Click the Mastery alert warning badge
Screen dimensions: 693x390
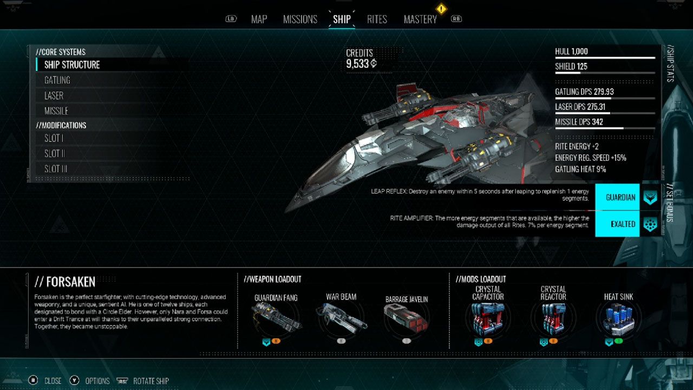442,9
